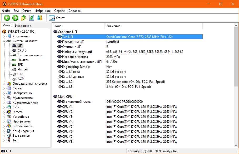Expand the Сеть tree node

pyautogui.click(x=4, y=107)
